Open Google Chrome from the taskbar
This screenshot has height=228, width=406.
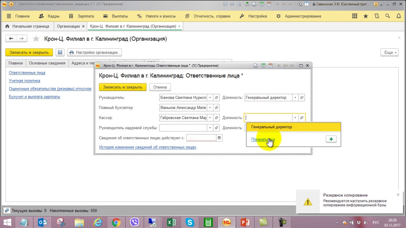pyautogui.click(x=116, y=222)
